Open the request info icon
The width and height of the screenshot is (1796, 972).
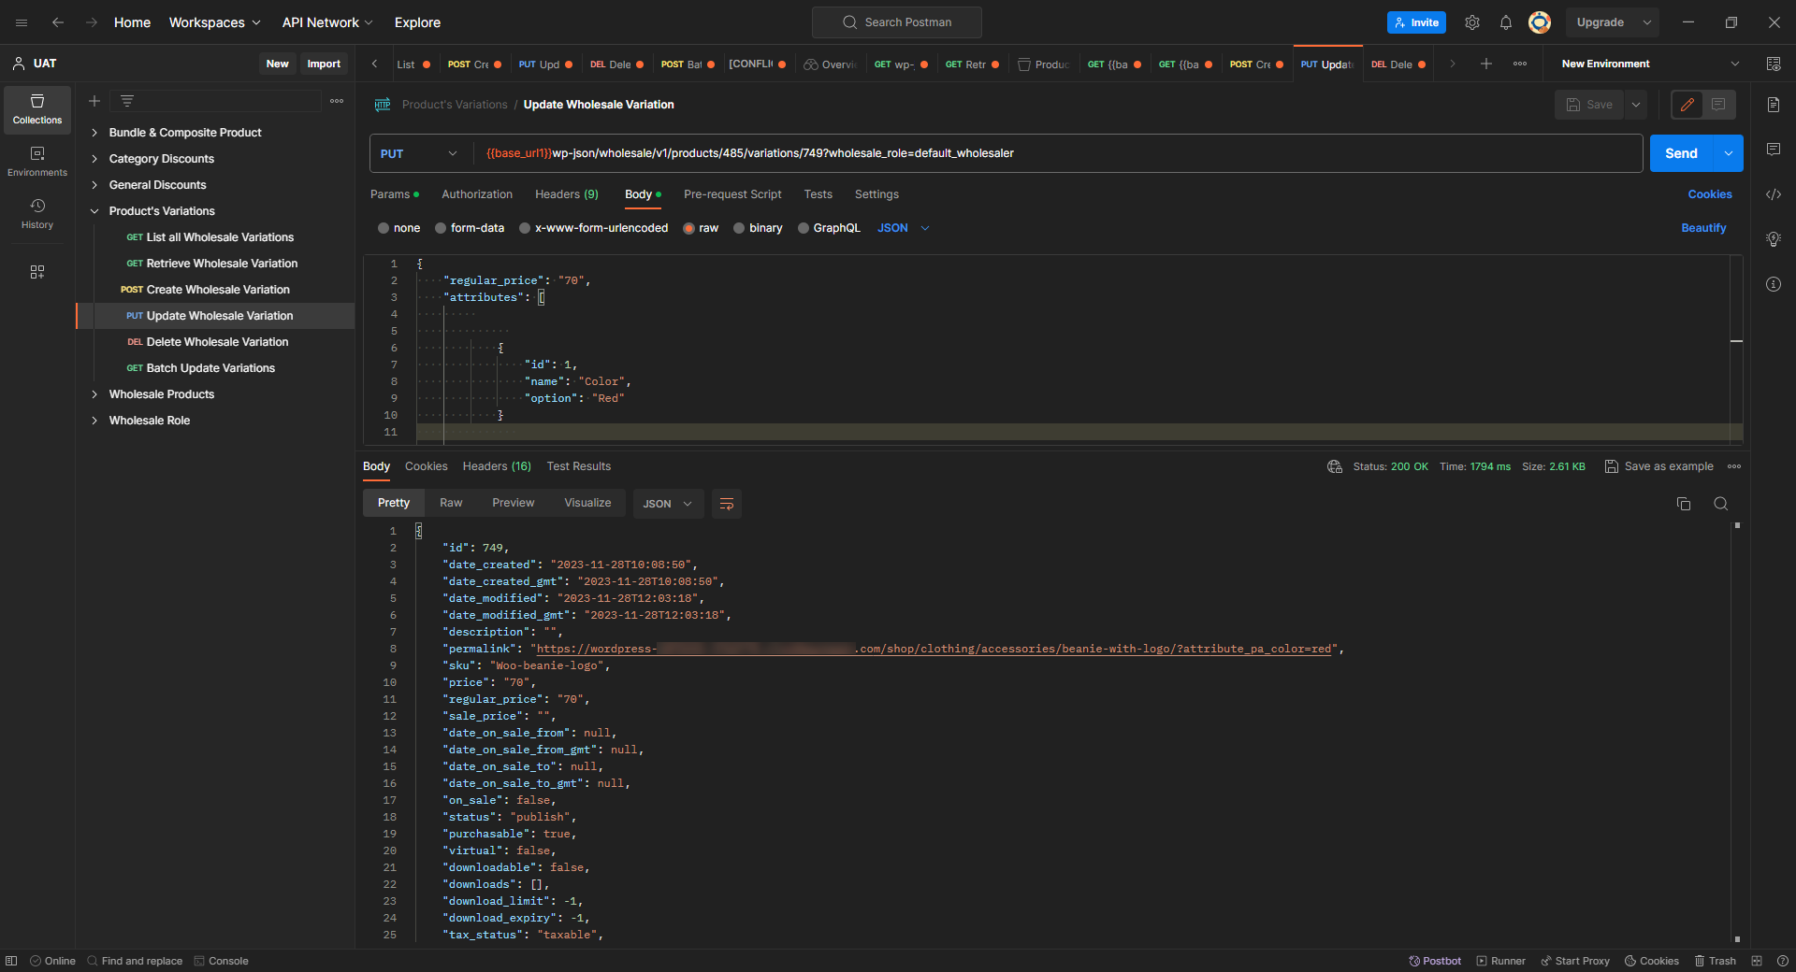(1774, 284)
